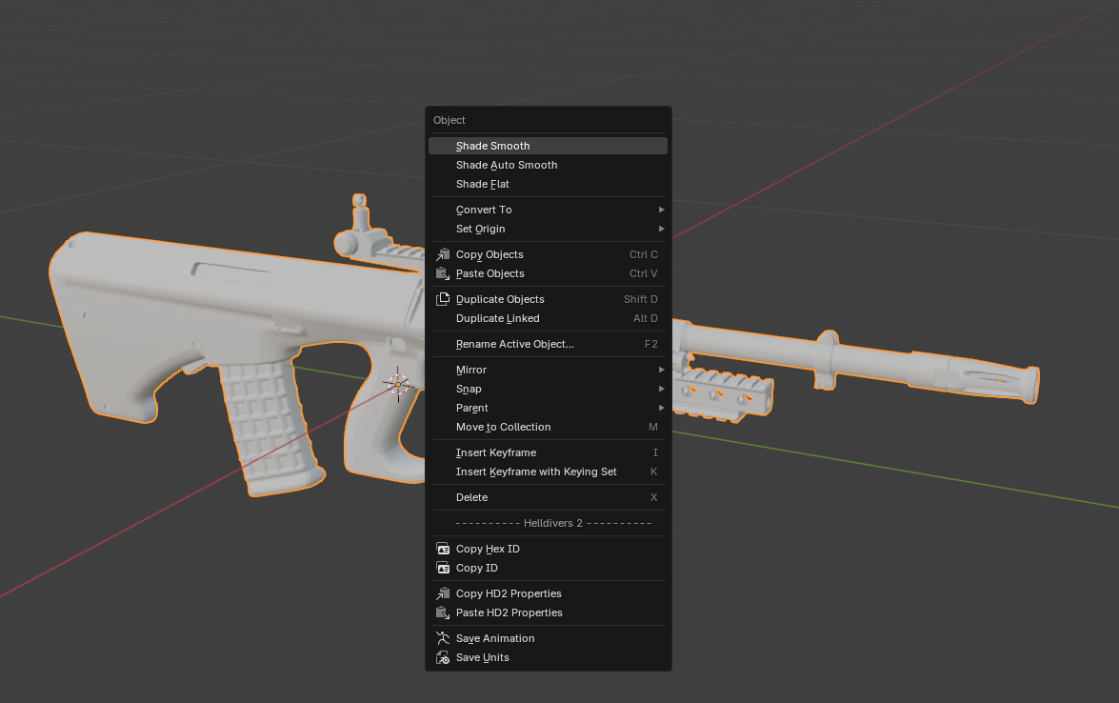1119x703 pixels.
Task: Click the Copy HD2 Properties icon
Action: click(x=442, y=593)
